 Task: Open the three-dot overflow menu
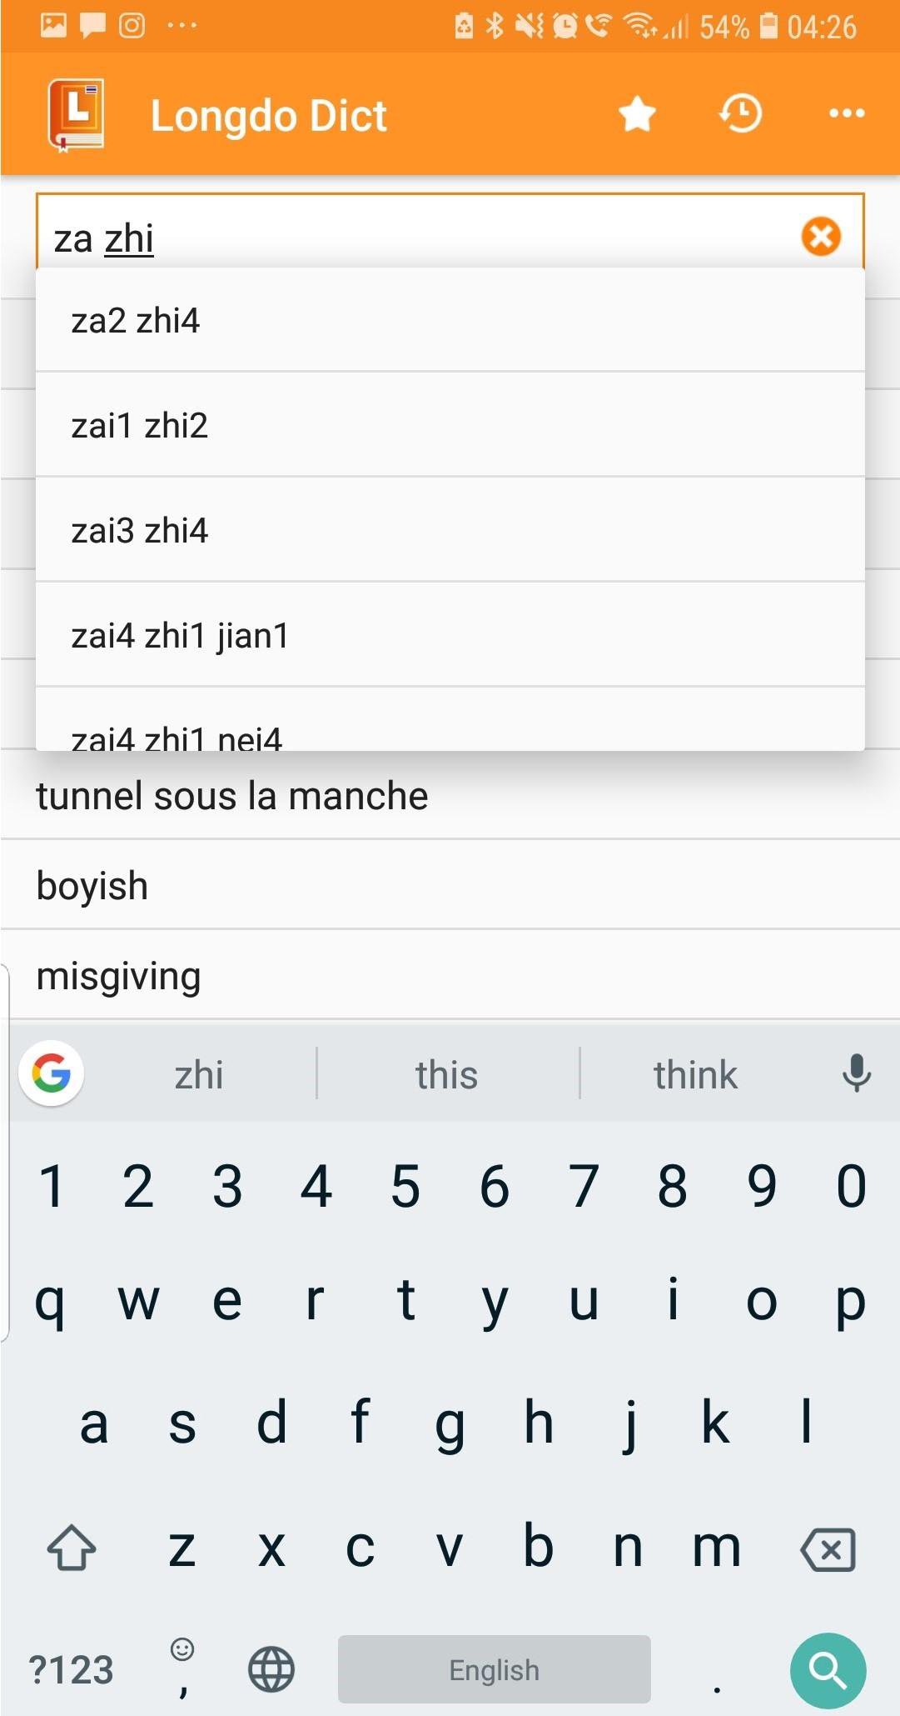846,114
